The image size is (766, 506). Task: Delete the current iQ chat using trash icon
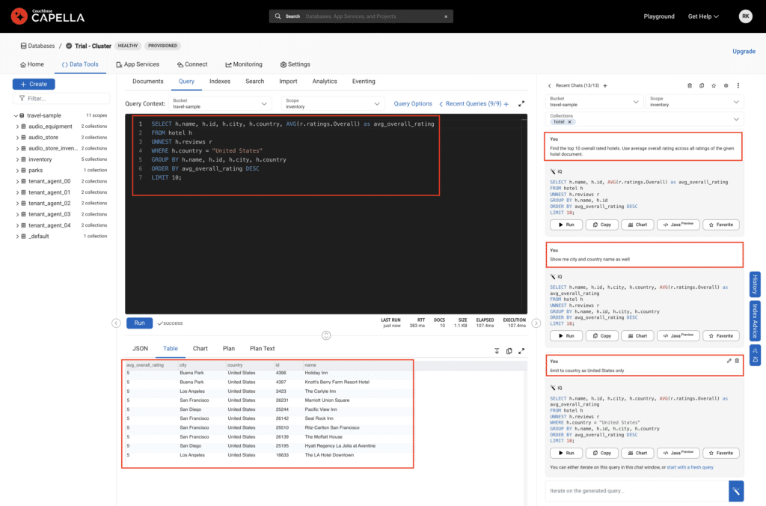click(690, 86)
